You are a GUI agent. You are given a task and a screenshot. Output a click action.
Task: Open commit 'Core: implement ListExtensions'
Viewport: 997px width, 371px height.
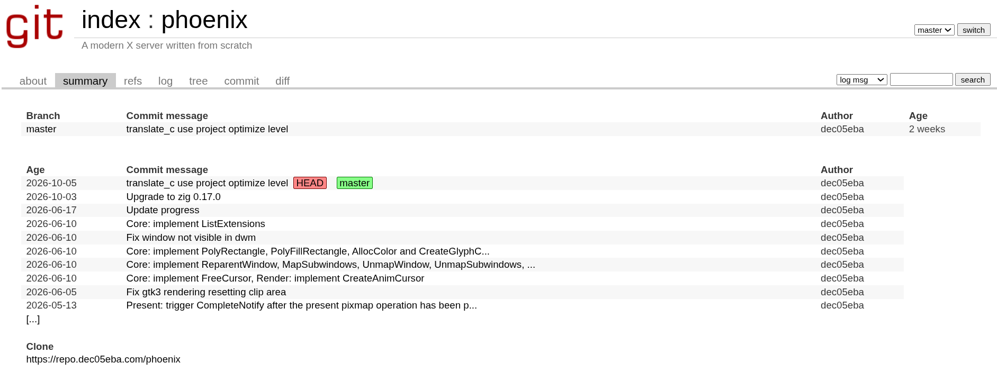coord(195,224)
